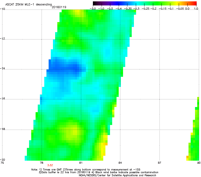Viewport: 201px width, 177px height.
Task: Click the color bar label -1.0
Action: pos(101,9)
